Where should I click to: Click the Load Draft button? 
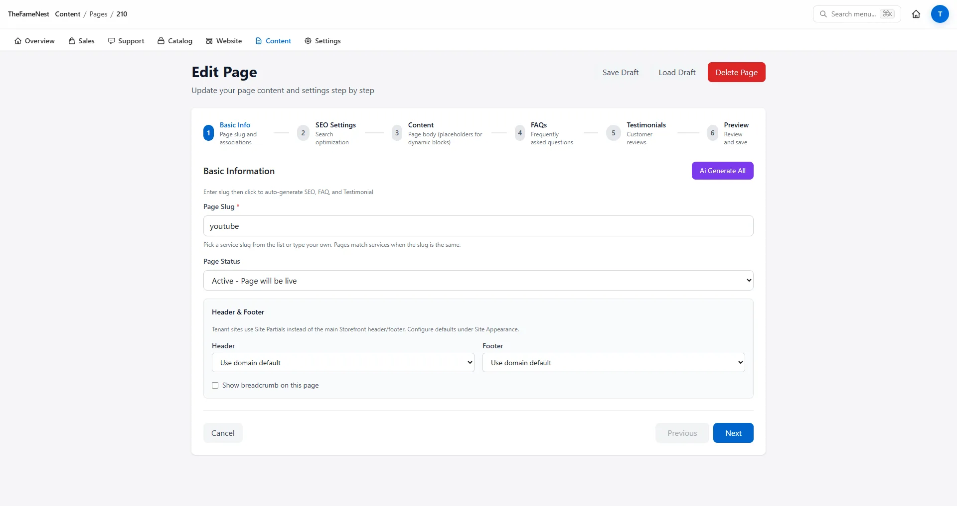click(x=677, y=72)
